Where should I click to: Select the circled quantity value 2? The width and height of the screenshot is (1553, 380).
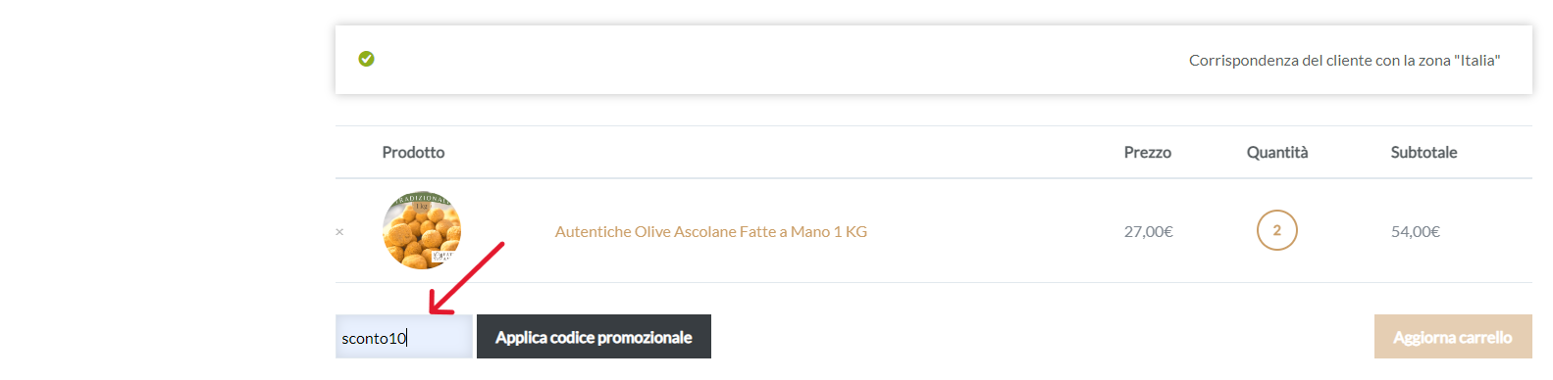pyautogui.click(x=1276, y=230)
